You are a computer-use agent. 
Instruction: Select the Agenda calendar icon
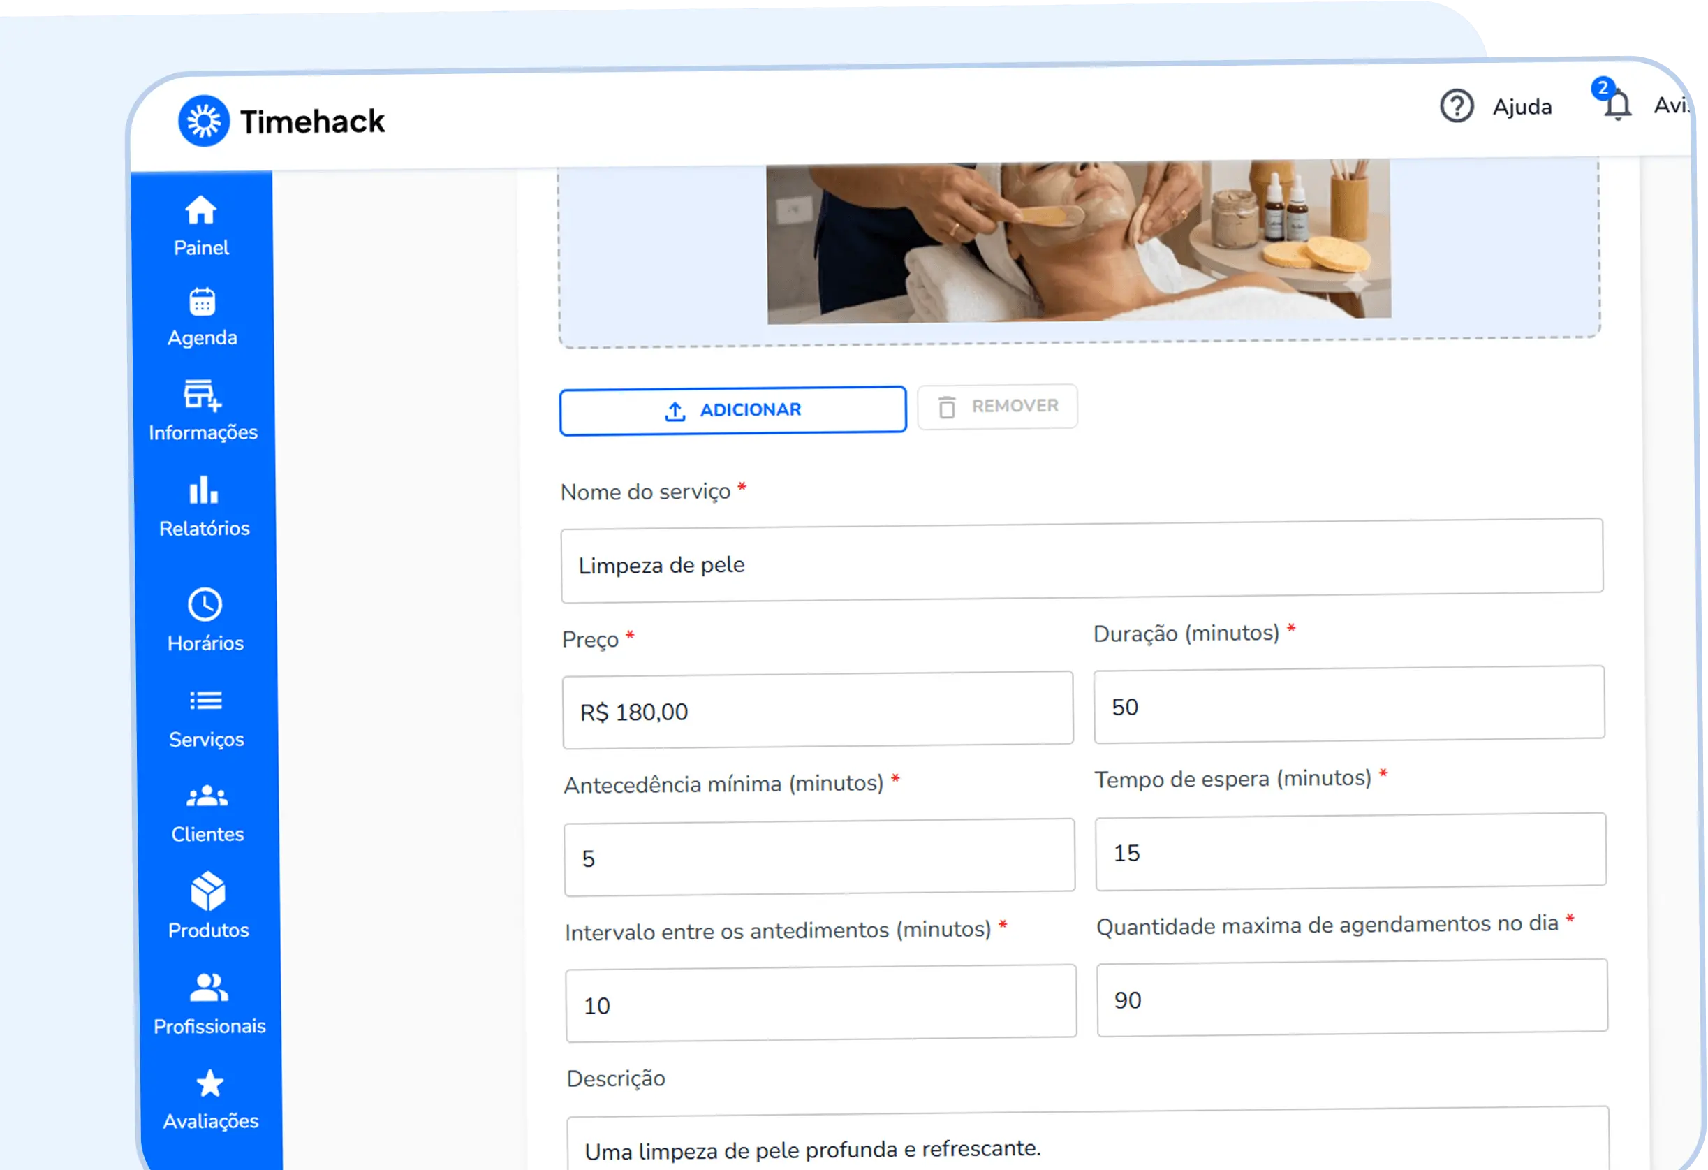(x=203, y=303)
